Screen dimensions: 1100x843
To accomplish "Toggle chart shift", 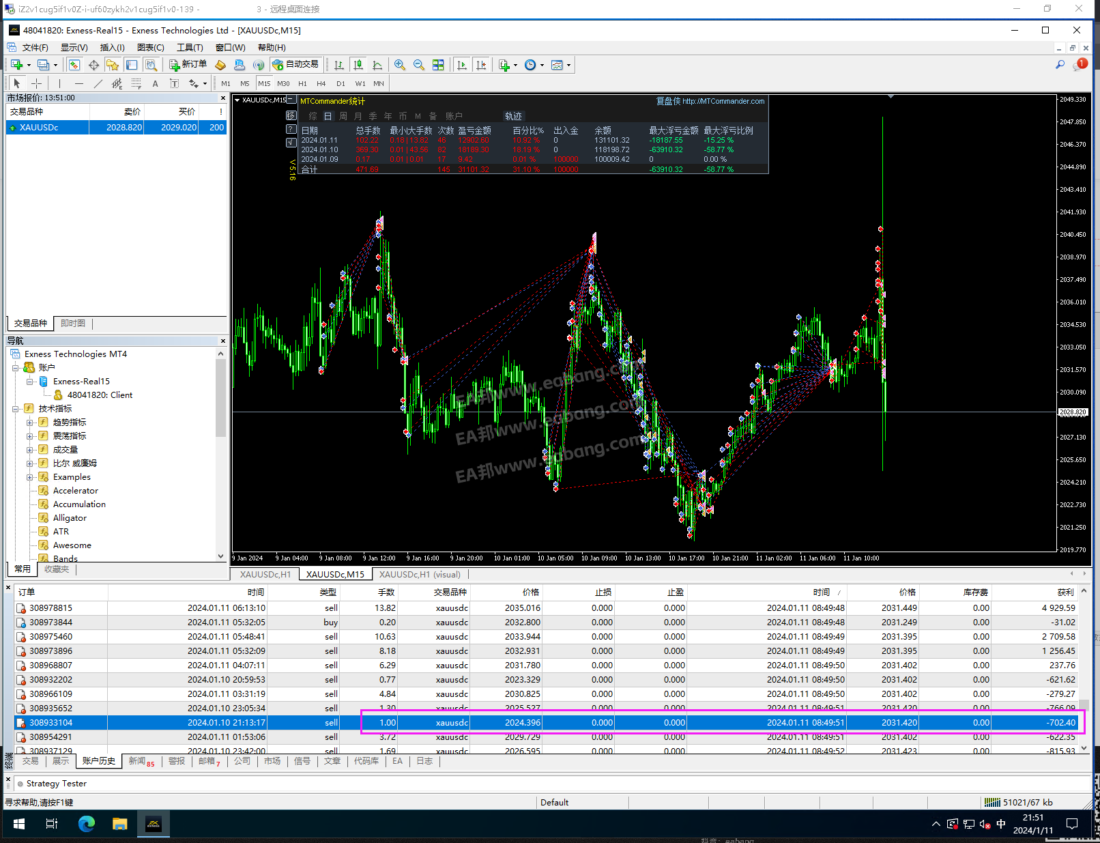I will pyautogui.click(x=481, y=65).
